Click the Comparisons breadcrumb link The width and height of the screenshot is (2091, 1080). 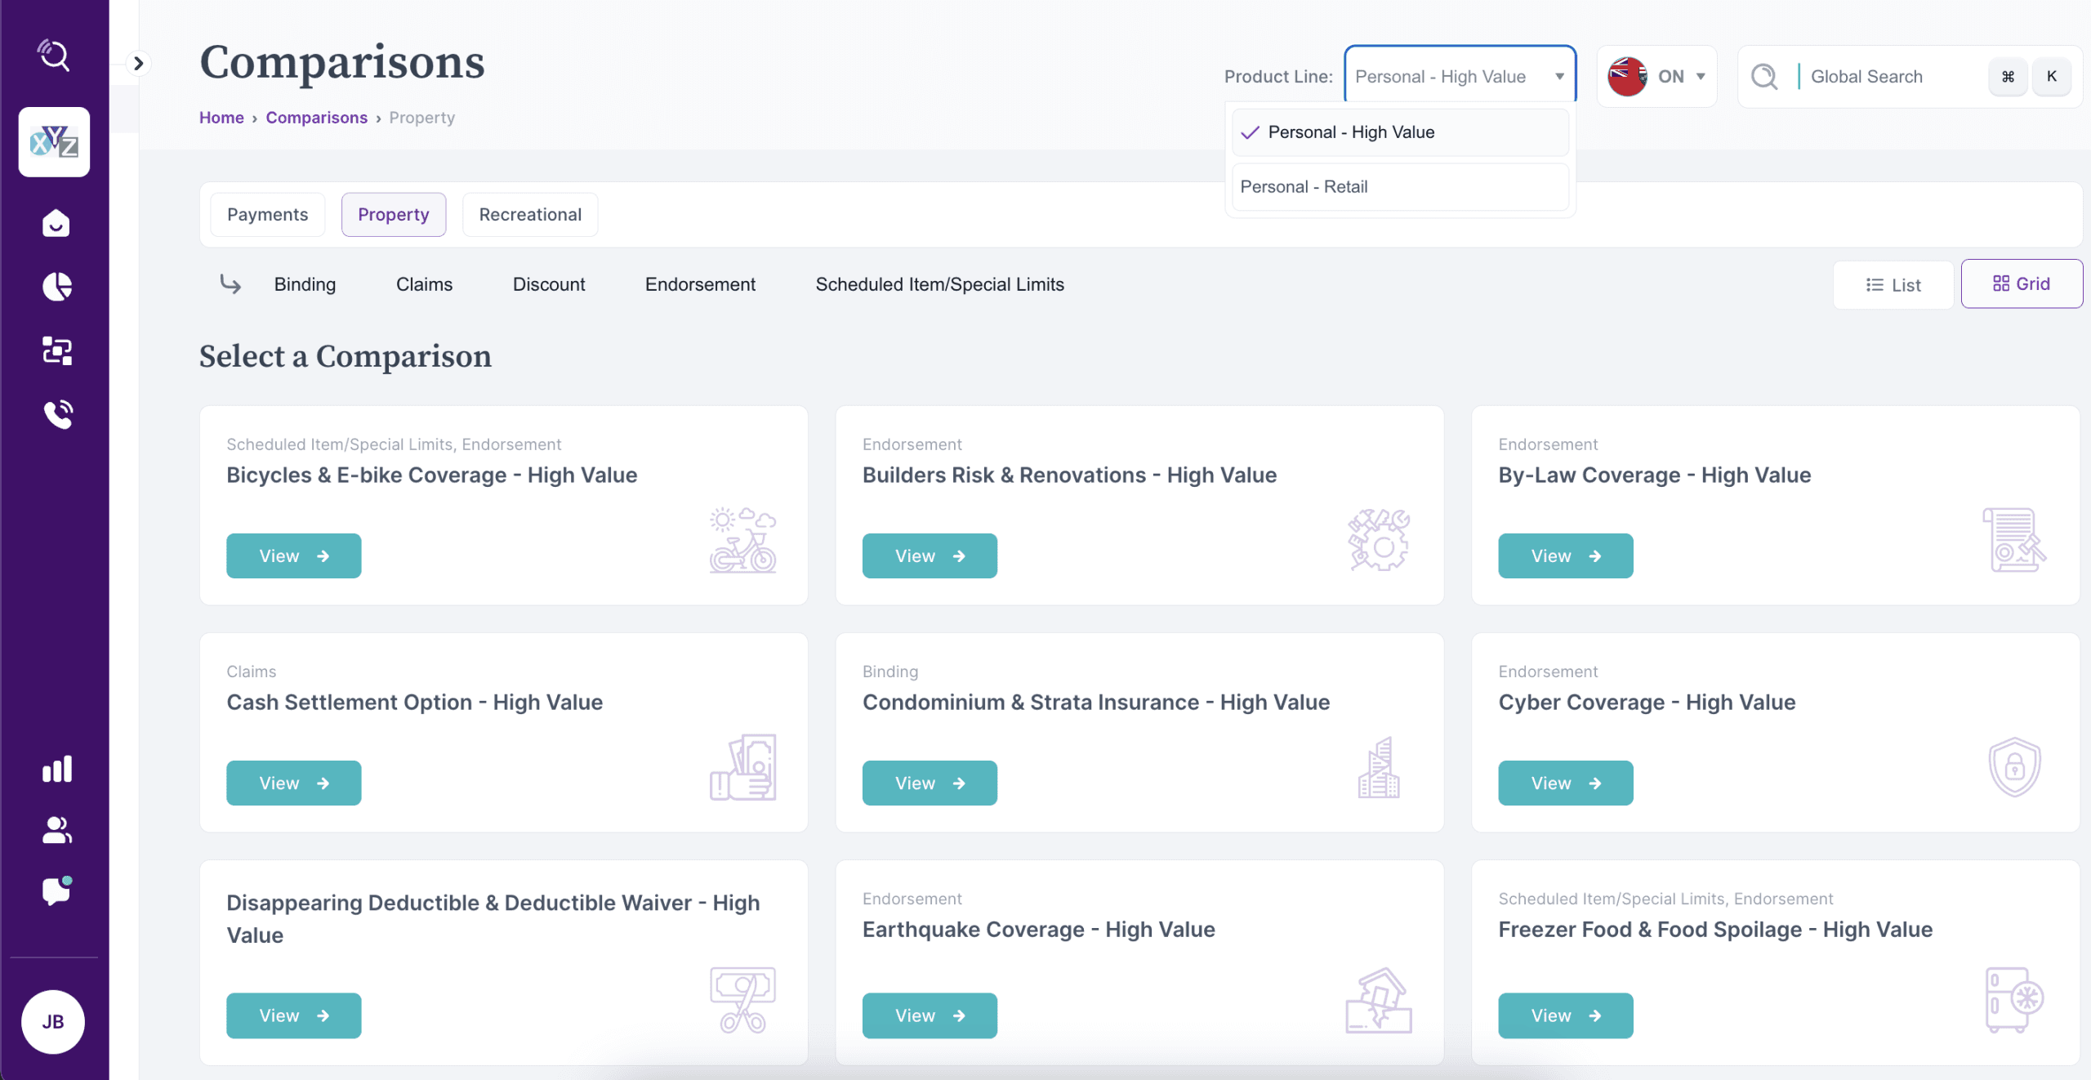pos(316,118)
